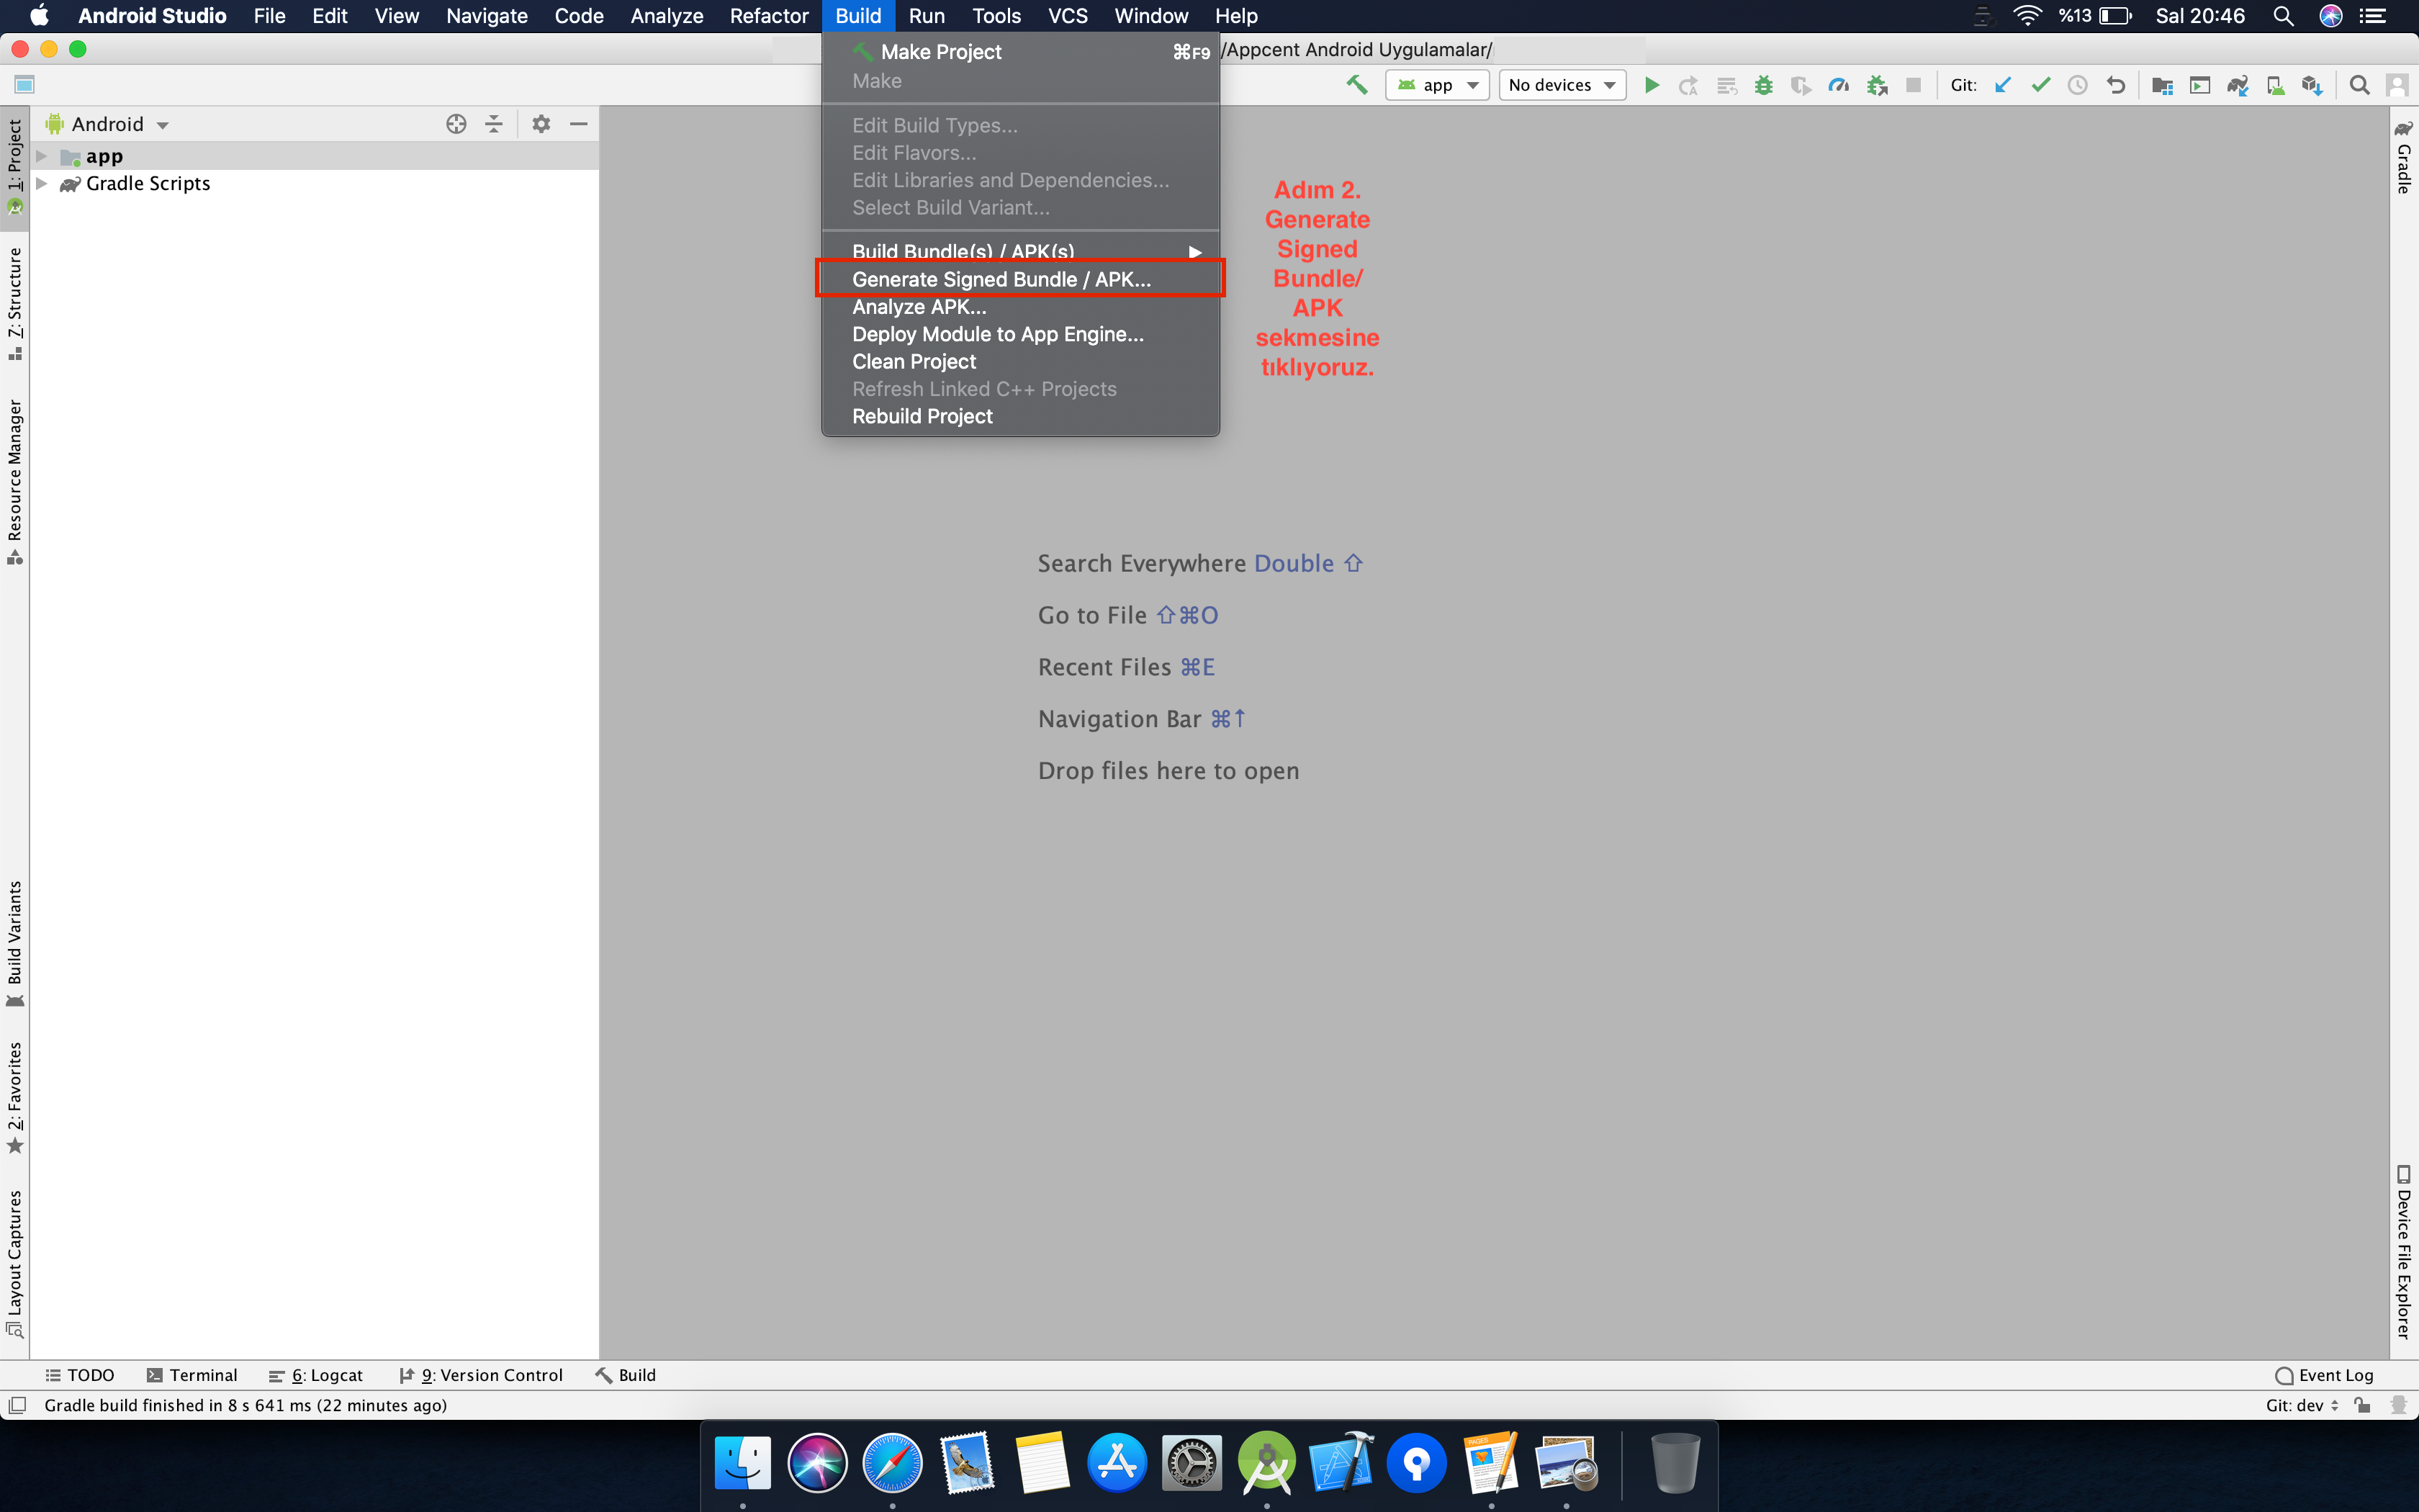Open the Logcat tool window

tap(316, 1375)
